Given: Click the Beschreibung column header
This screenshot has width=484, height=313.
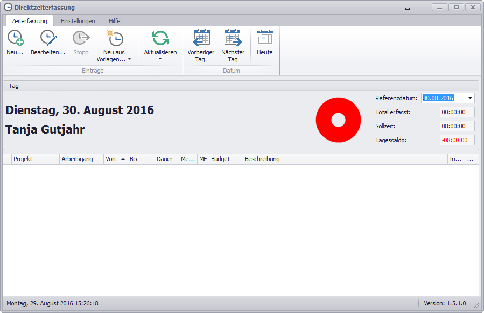Looking at the screenshot, I should pyautogui.click(x=345, y=159).
